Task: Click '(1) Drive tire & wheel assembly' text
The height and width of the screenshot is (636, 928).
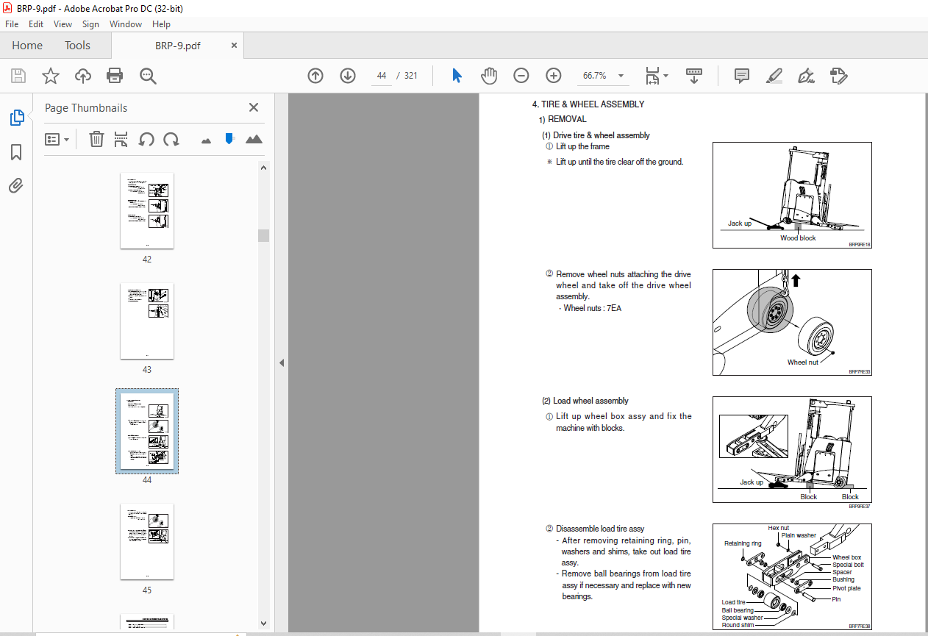Action: (x=596, y=135)
